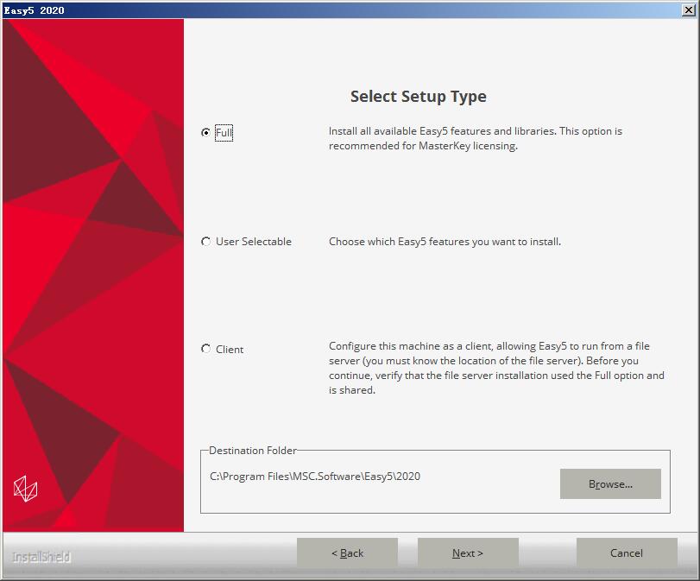
Task: Pick the Client setup radio button
Action: (x=205, y=349)
